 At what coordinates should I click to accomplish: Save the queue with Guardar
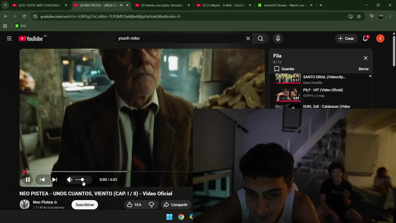(x=284, y=69)
